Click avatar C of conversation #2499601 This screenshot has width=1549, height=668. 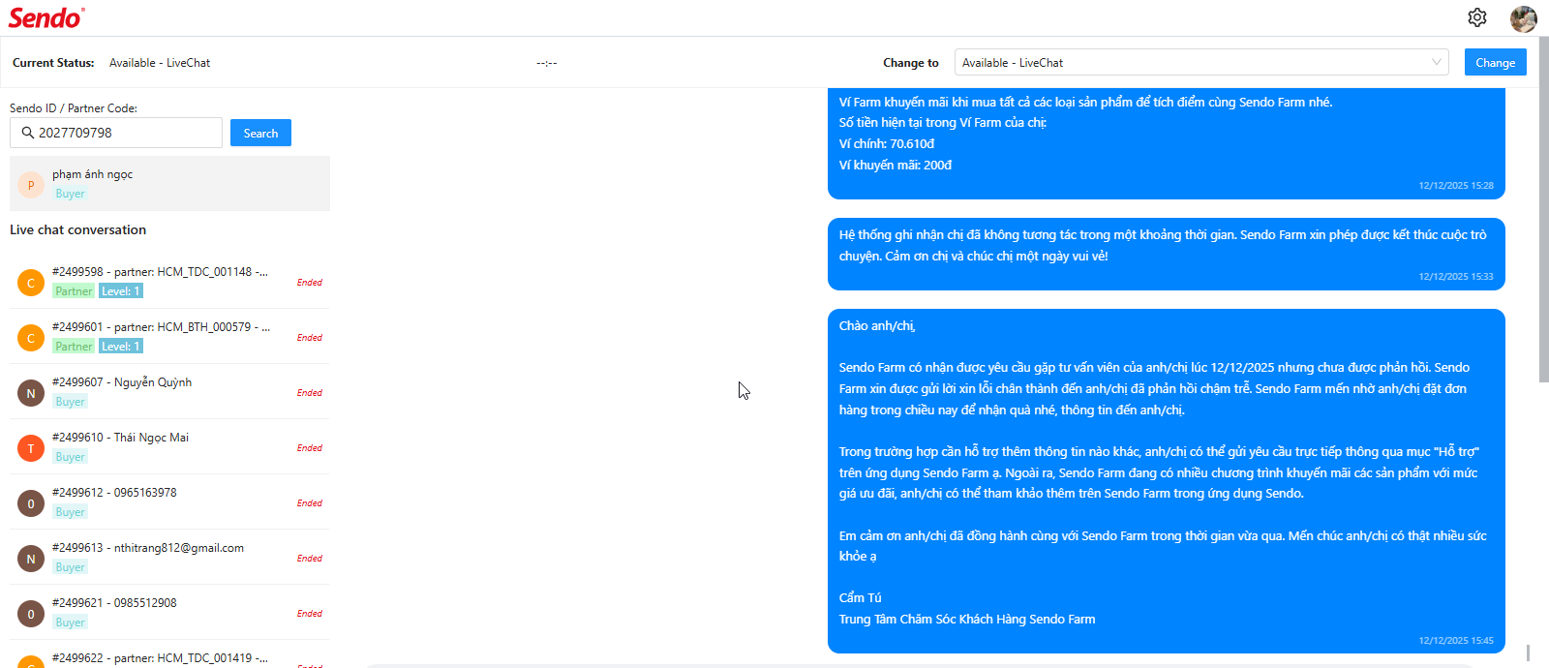pos(31,337)
